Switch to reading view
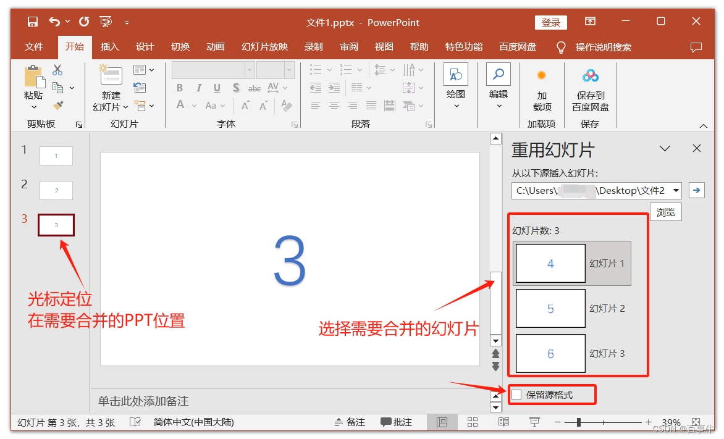This screenshot has width=724, height=439. pos(503,422)
